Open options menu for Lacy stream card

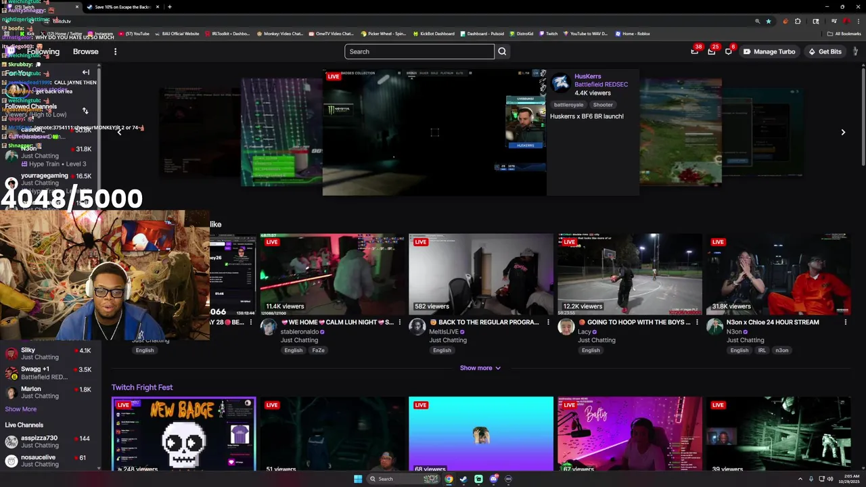(x=697, y=323)
